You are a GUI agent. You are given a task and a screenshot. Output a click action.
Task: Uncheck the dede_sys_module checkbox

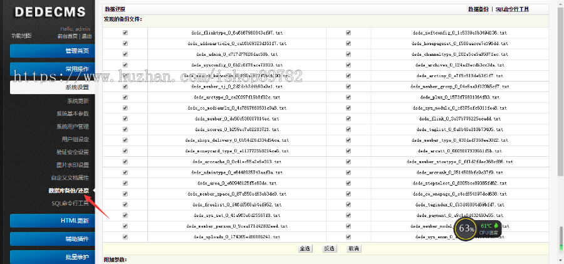point(348,108)
